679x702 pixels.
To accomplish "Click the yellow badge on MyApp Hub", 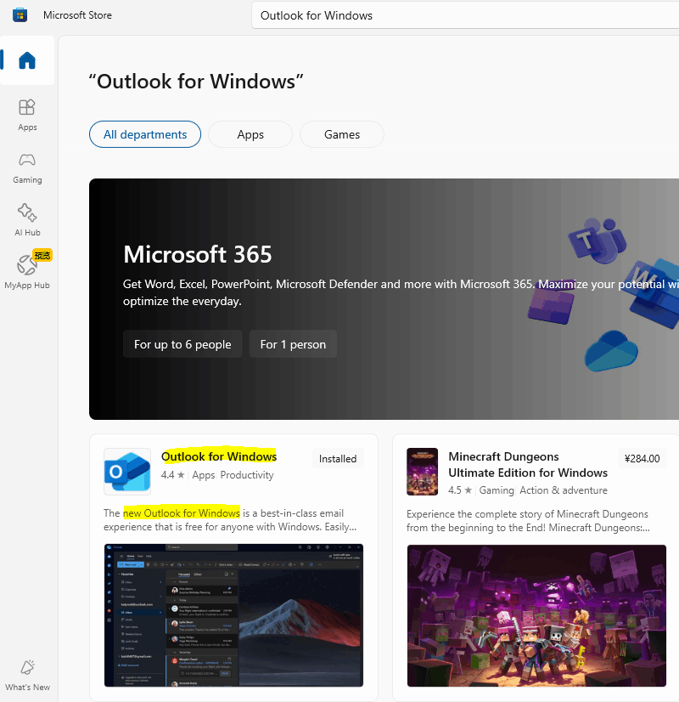I will point(42,255).
